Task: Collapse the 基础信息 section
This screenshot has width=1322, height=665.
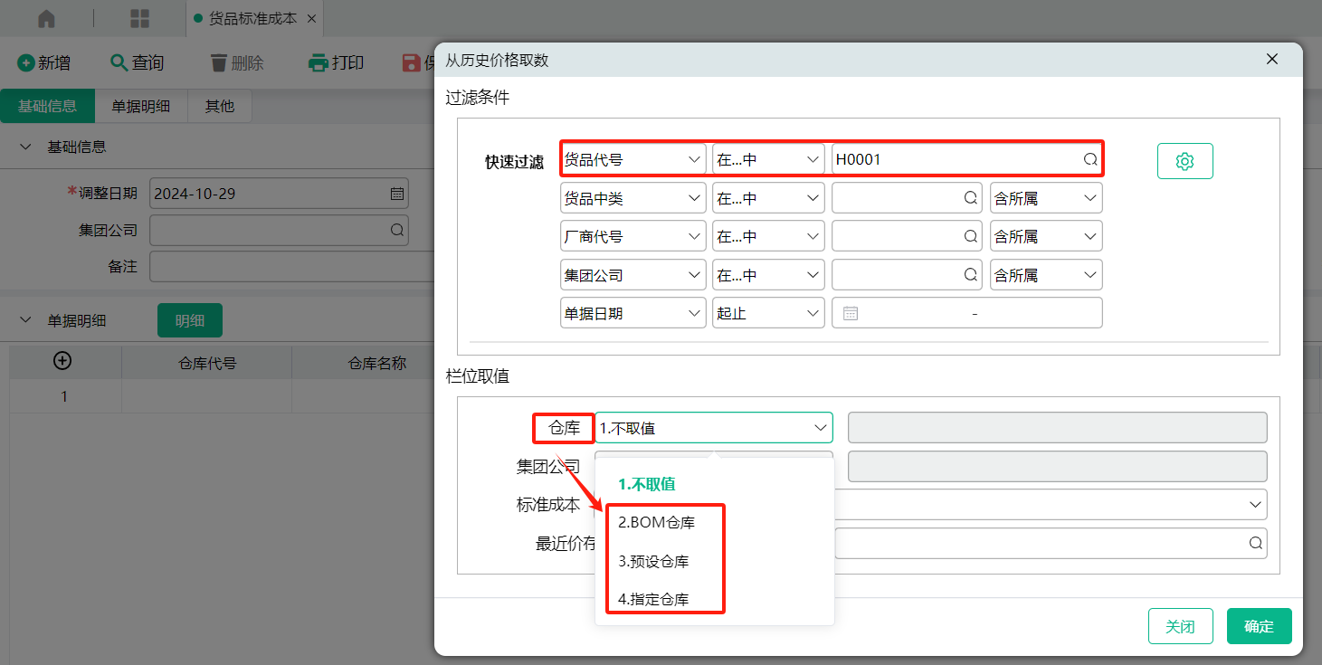Action: [25, 147]
